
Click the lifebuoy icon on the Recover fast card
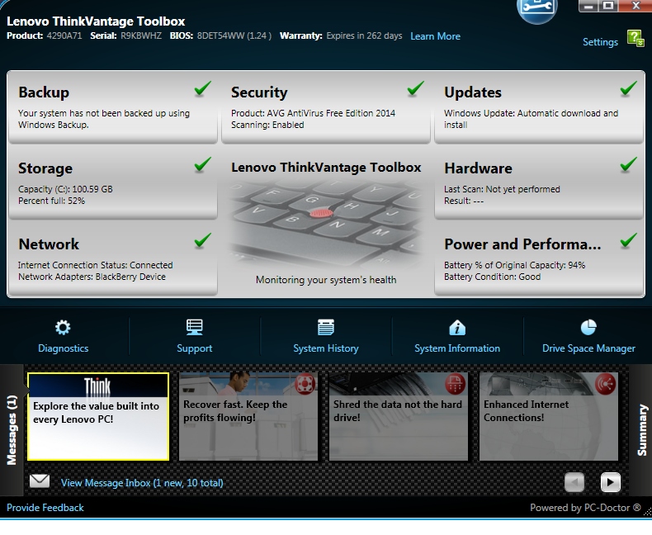305,384
